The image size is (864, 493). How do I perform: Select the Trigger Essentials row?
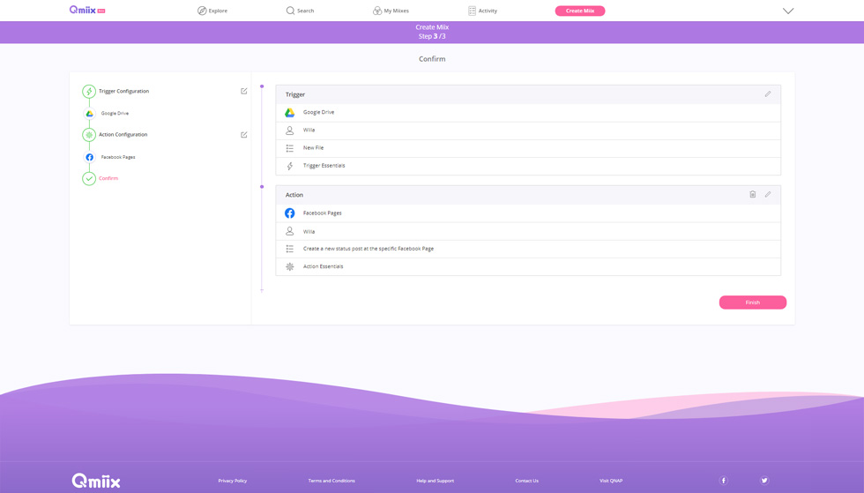pyautogui.click(x=324, y=166)
